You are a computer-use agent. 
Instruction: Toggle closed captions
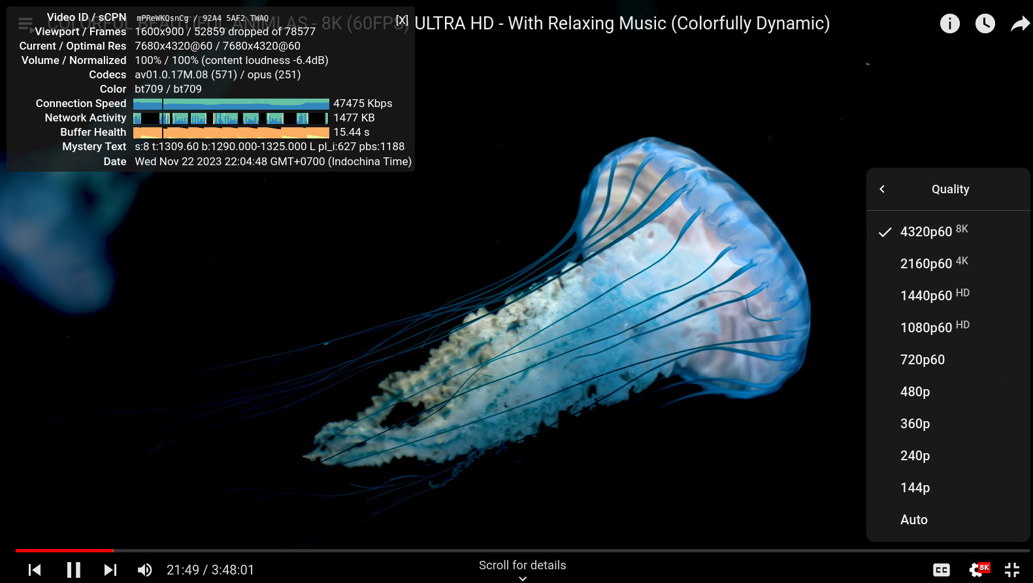941,570
